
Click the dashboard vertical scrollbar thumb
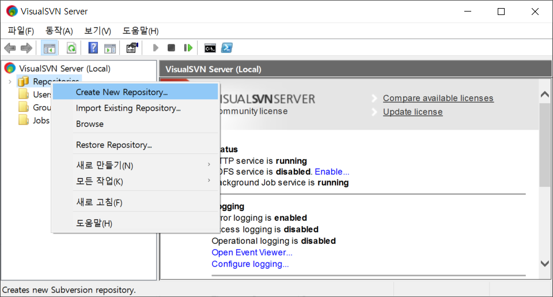pyautogui.click(x=545, y=145)
